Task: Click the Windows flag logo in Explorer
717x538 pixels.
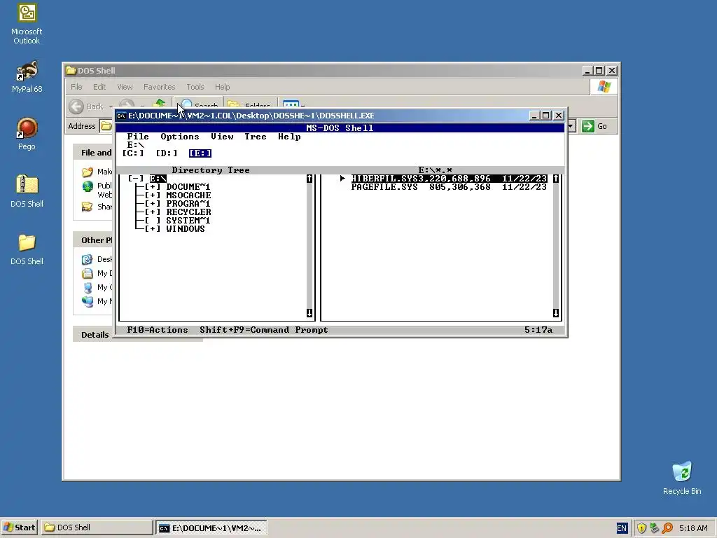Action: pos(604,87)
